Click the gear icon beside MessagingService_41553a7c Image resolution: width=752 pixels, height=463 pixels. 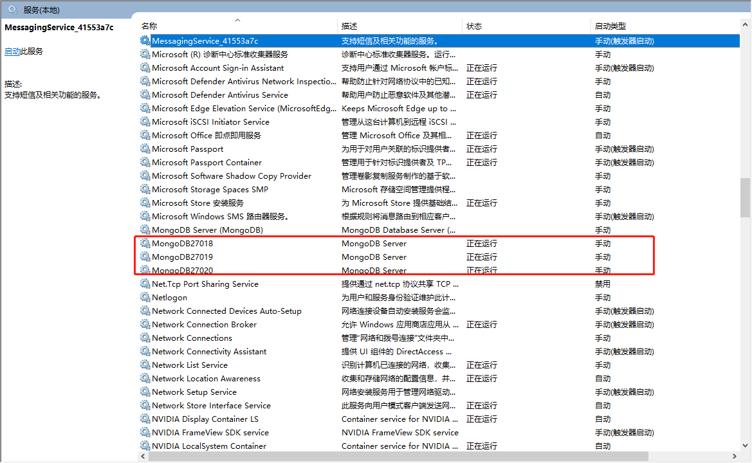point(145,41)
